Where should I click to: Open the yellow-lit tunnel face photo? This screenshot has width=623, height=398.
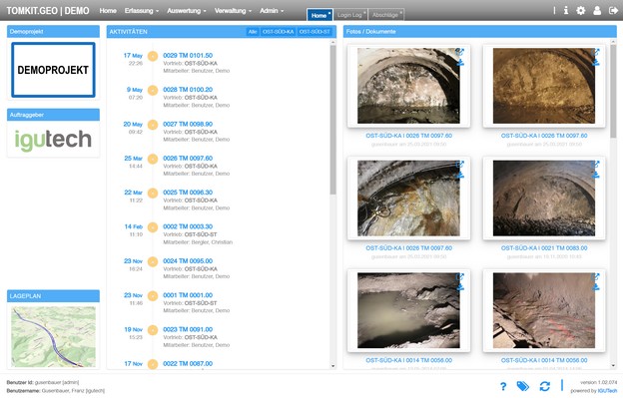point(544,86)
